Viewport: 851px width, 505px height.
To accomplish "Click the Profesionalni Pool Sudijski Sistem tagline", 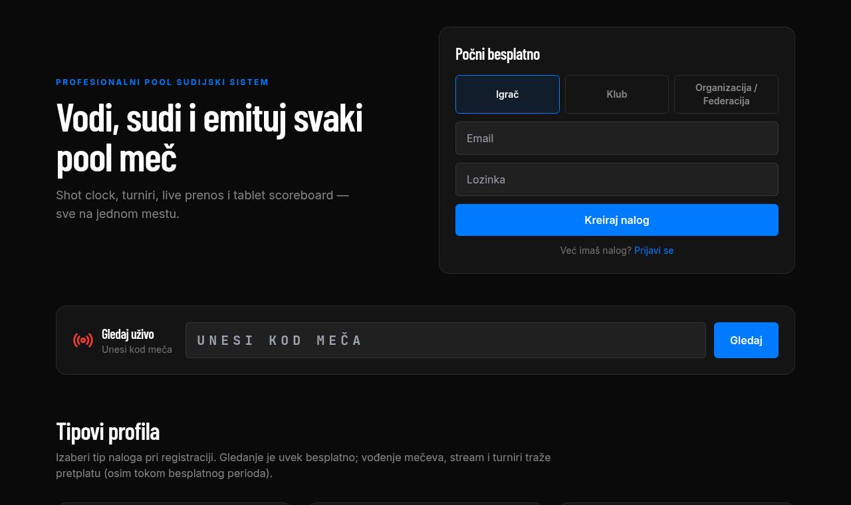I will tap(162, 82).
